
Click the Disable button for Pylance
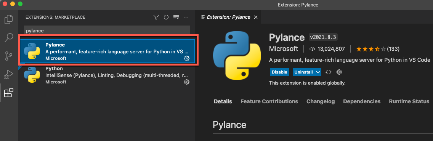(279, 72)
